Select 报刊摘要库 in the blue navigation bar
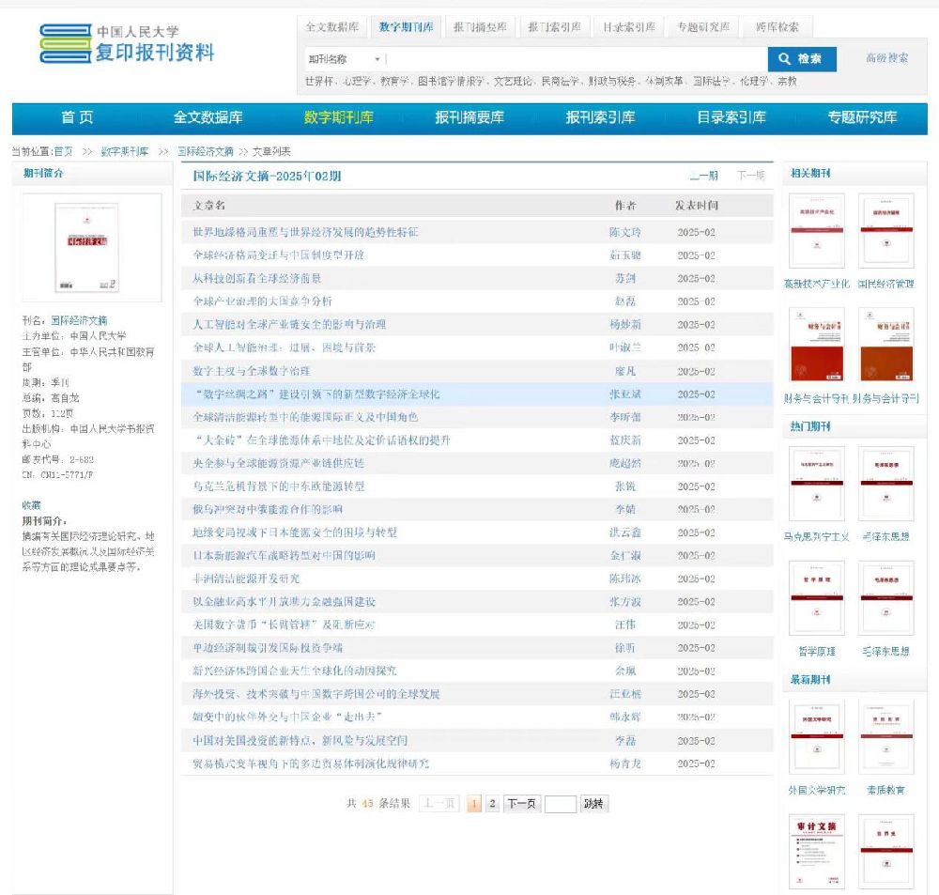The height and width of the screenshot is (895, 939). point(469,117)
